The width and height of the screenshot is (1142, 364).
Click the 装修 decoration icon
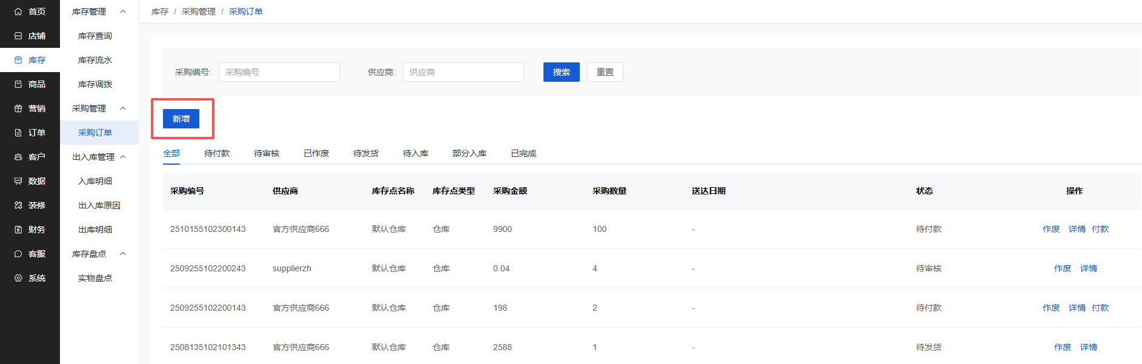[x=18, y=205]
